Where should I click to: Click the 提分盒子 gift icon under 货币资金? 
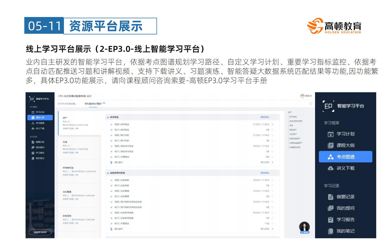[x=111, y=162]
